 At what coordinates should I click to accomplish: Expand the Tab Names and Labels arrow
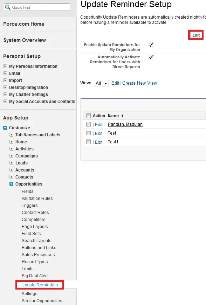point(12,135)
